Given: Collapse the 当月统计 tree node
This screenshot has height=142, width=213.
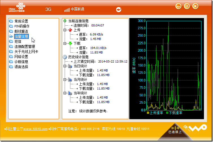Looking at the screenshot, I should coord(65,80).
